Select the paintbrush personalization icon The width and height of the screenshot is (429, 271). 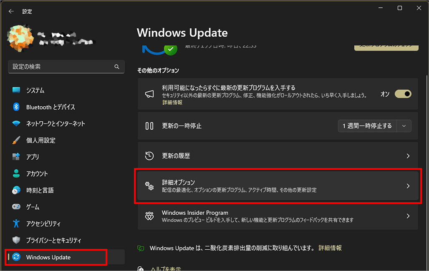16,140
